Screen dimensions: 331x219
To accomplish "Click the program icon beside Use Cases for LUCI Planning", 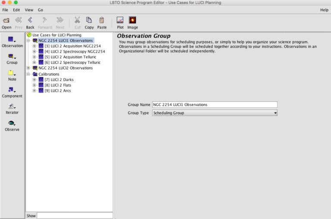I will [29, 35].
